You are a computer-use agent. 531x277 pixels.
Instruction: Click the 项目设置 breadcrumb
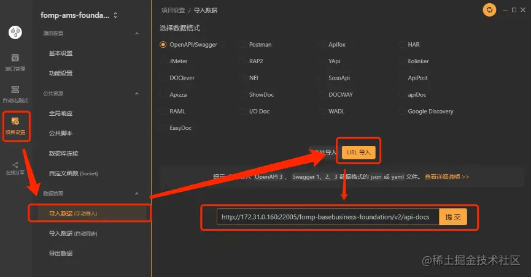coord(173,10)
